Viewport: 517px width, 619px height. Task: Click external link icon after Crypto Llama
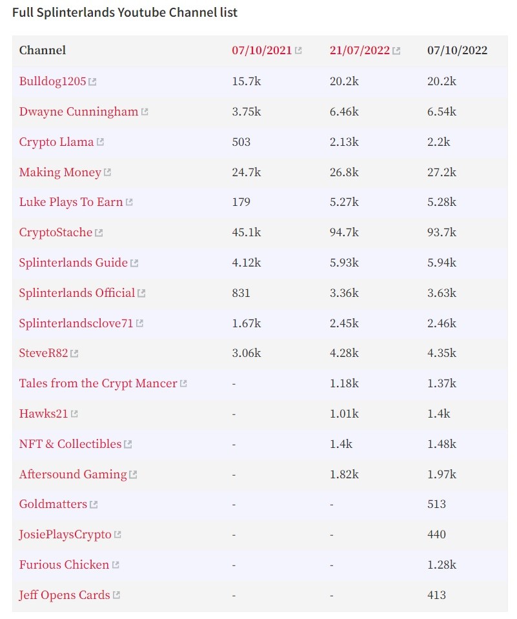pos(100,142)
